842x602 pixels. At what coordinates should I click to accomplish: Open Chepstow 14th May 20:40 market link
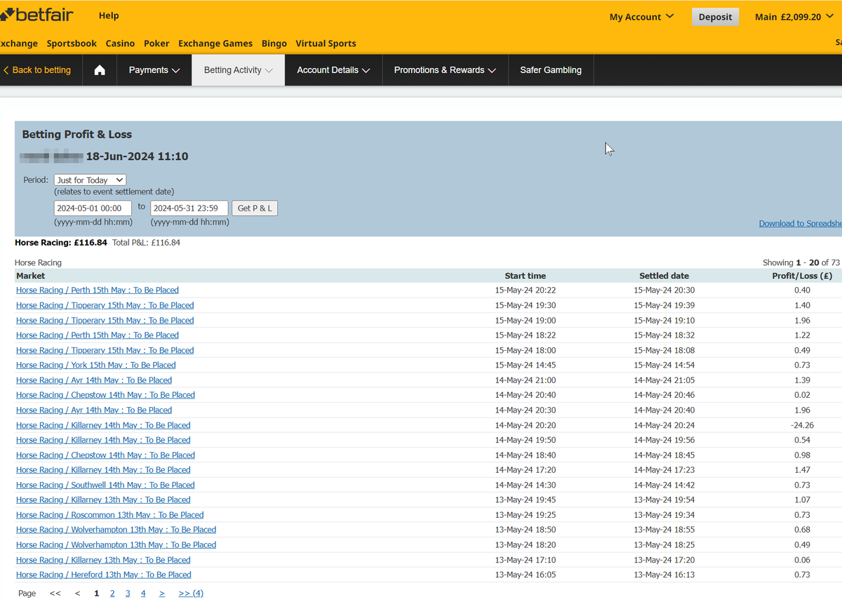(x=105, y=395)
